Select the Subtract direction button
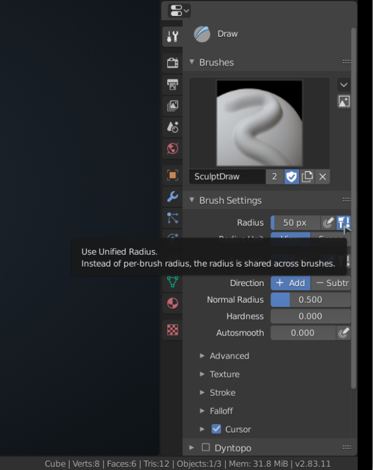This screenshot has width=373, height=470. [331, 283]
